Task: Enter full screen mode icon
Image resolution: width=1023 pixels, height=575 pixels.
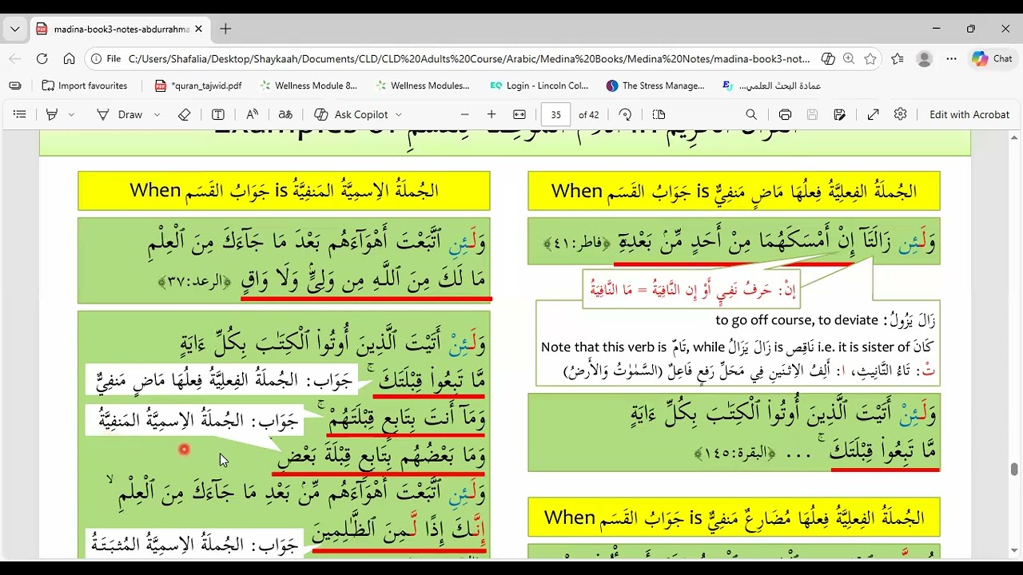Action: pos(874,114)
